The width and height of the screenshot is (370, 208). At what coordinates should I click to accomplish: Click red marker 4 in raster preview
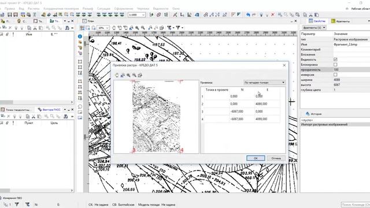pyautogui.click(x=181, y=150)
